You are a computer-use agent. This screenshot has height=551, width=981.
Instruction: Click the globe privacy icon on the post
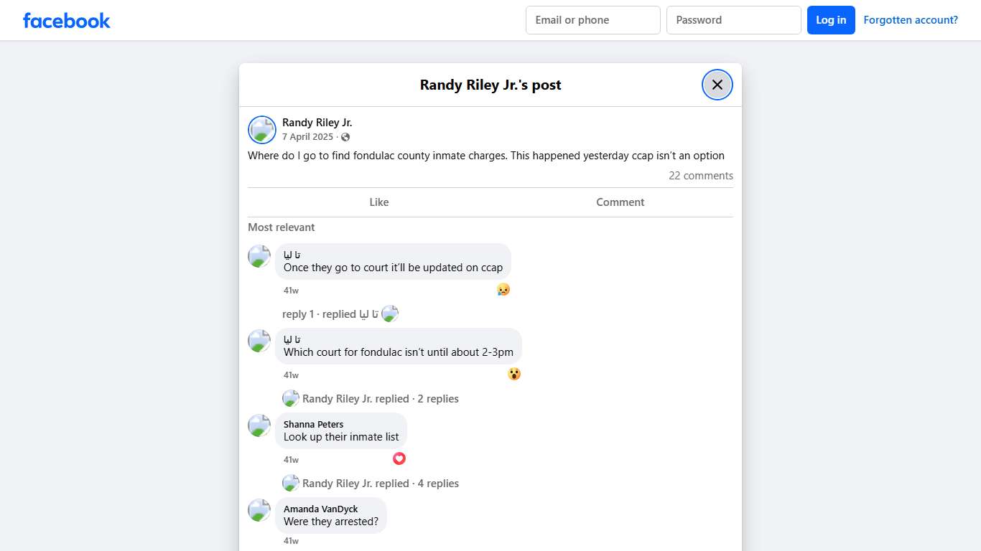[345, 136]
